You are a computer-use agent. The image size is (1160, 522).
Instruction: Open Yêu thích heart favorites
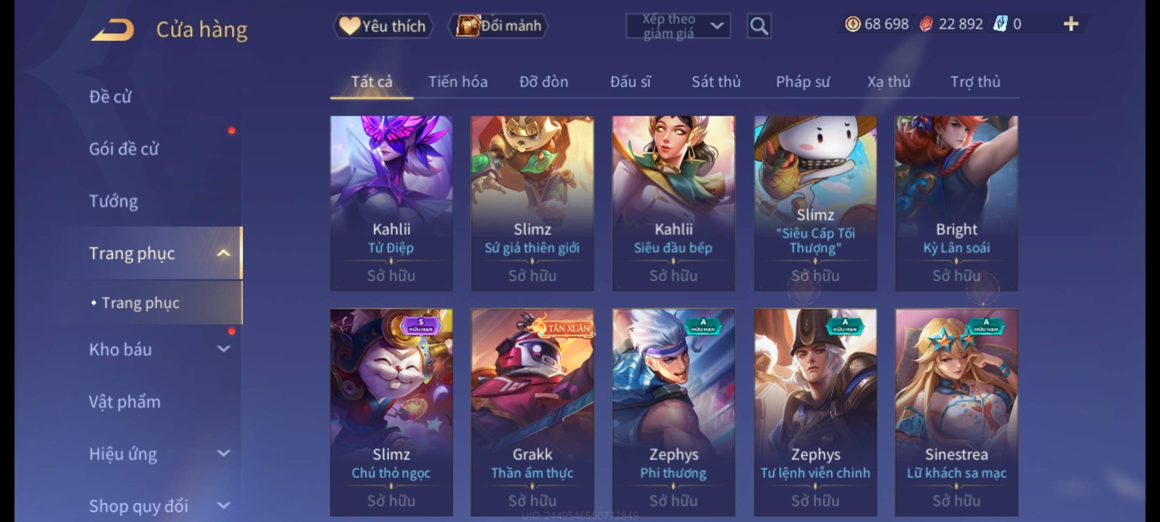pos(382,26)
